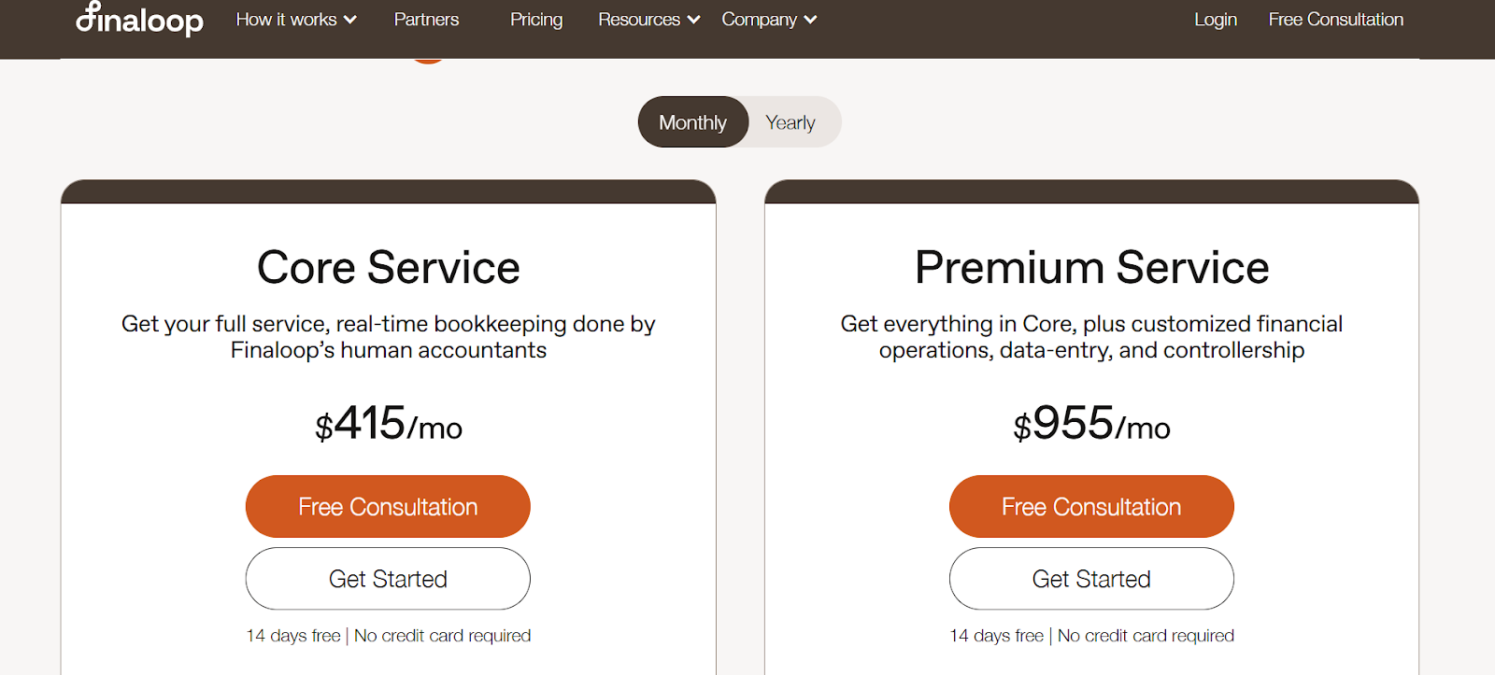Click the Login link

[x=1215, y=20]
